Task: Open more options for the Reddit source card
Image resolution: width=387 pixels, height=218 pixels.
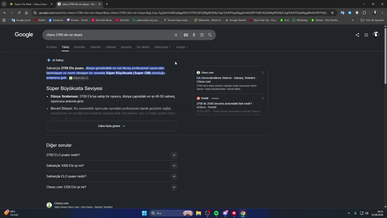Action: 263,98
